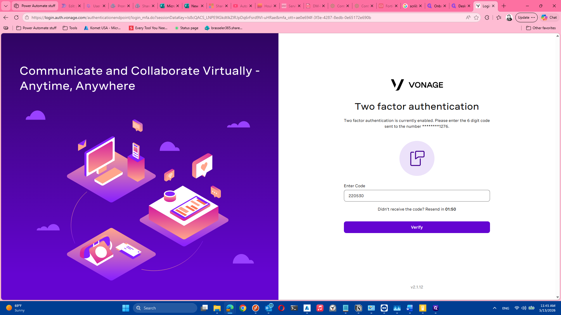Screen dimensions: 561x315
Task: Open Every Tool You Nee... bookmark
Action: point(148,28)
